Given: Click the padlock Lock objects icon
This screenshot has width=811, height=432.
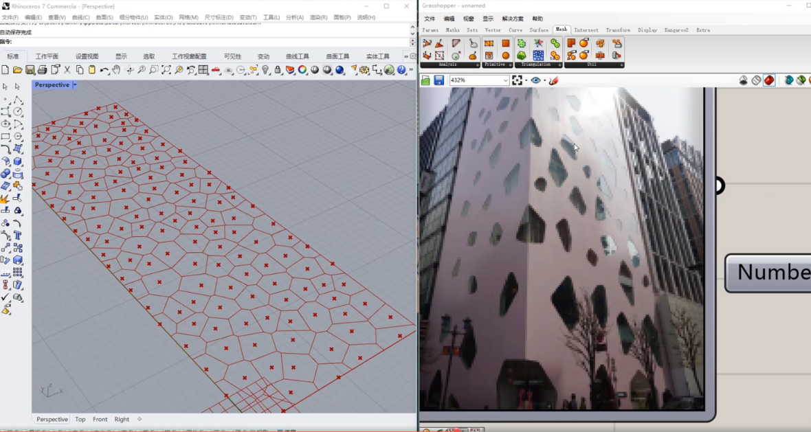Looking at the screenshot, I should [278, 70].
